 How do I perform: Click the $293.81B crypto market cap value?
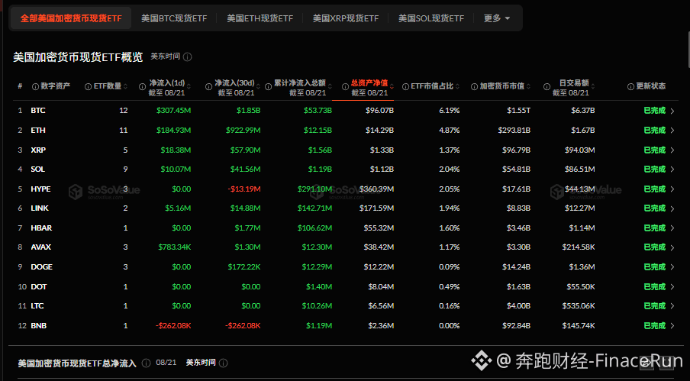514,131
